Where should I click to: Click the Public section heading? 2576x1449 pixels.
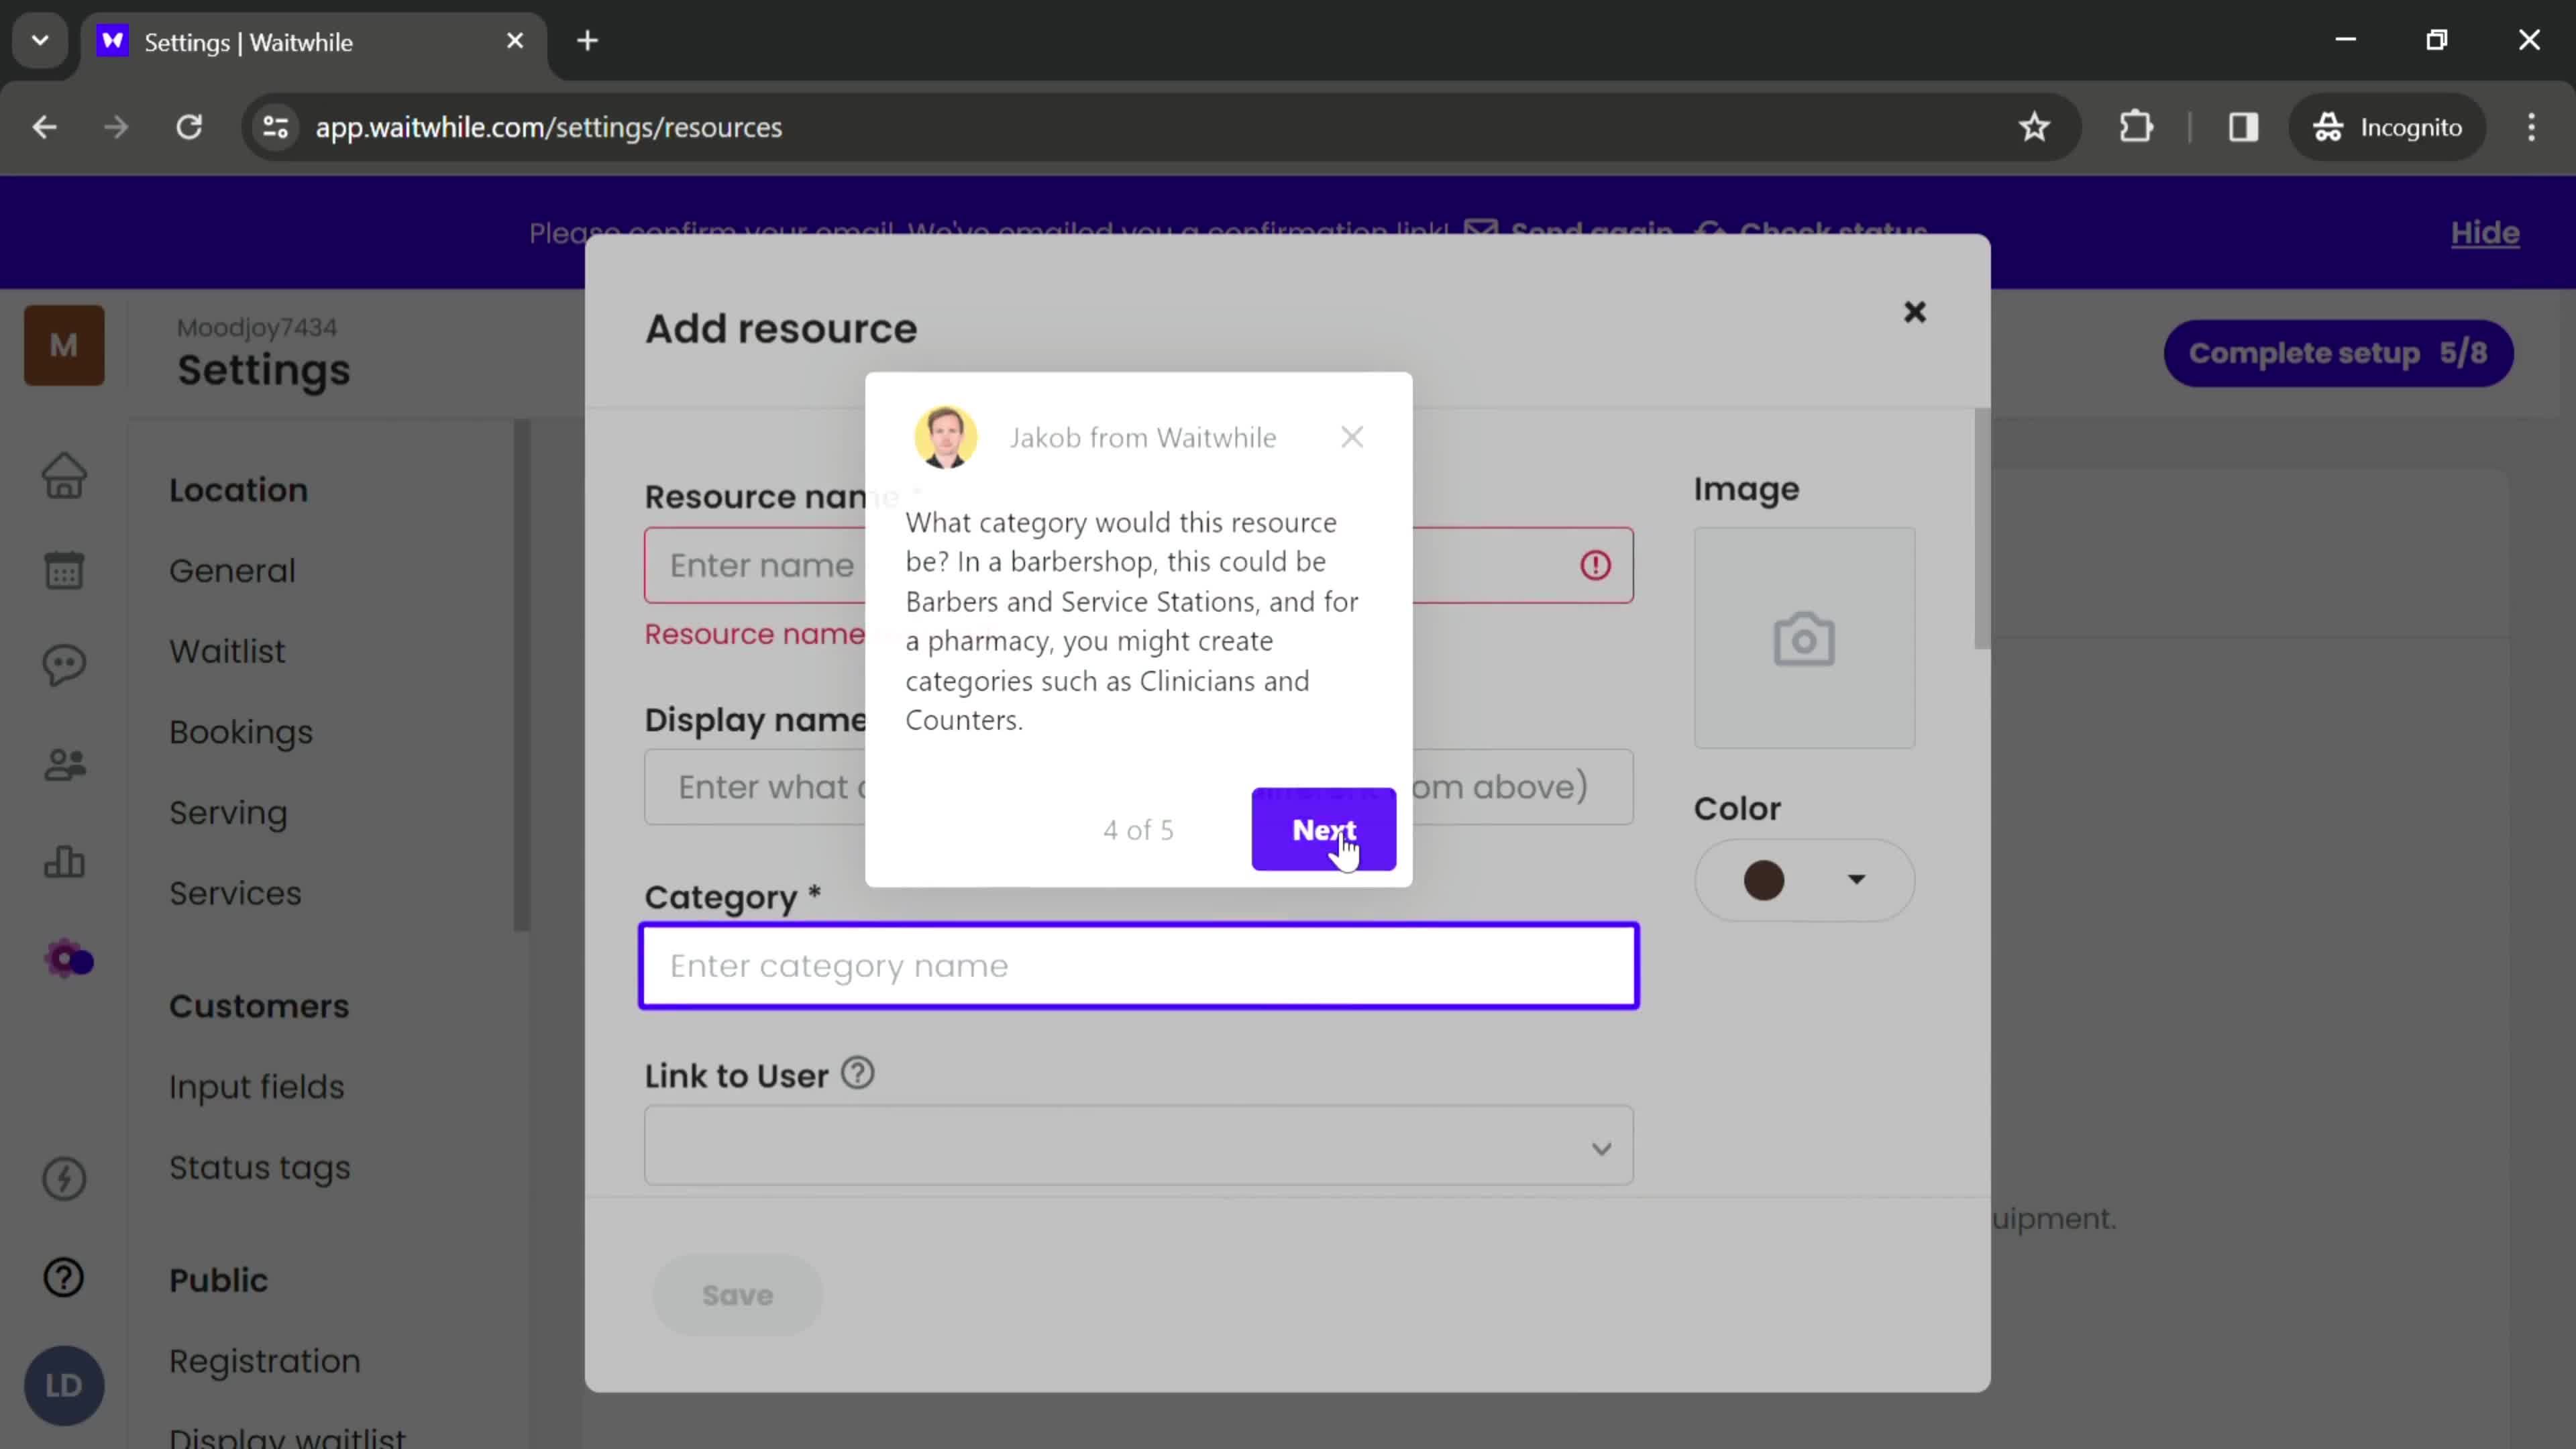coord(218,1280)
